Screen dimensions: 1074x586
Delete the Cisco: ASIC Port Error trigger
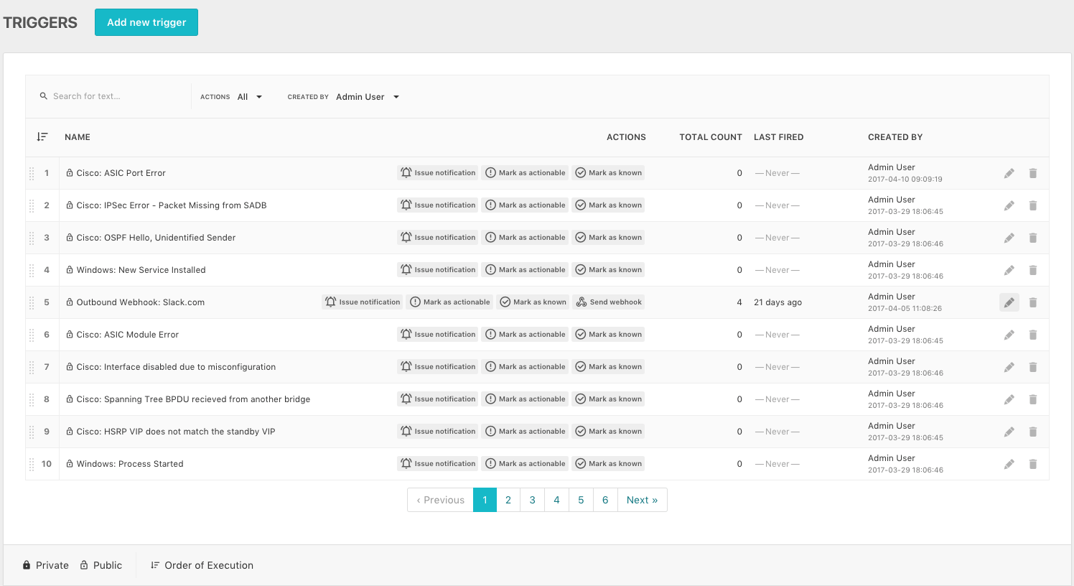pyautogui.click(x=1033, y=172)
